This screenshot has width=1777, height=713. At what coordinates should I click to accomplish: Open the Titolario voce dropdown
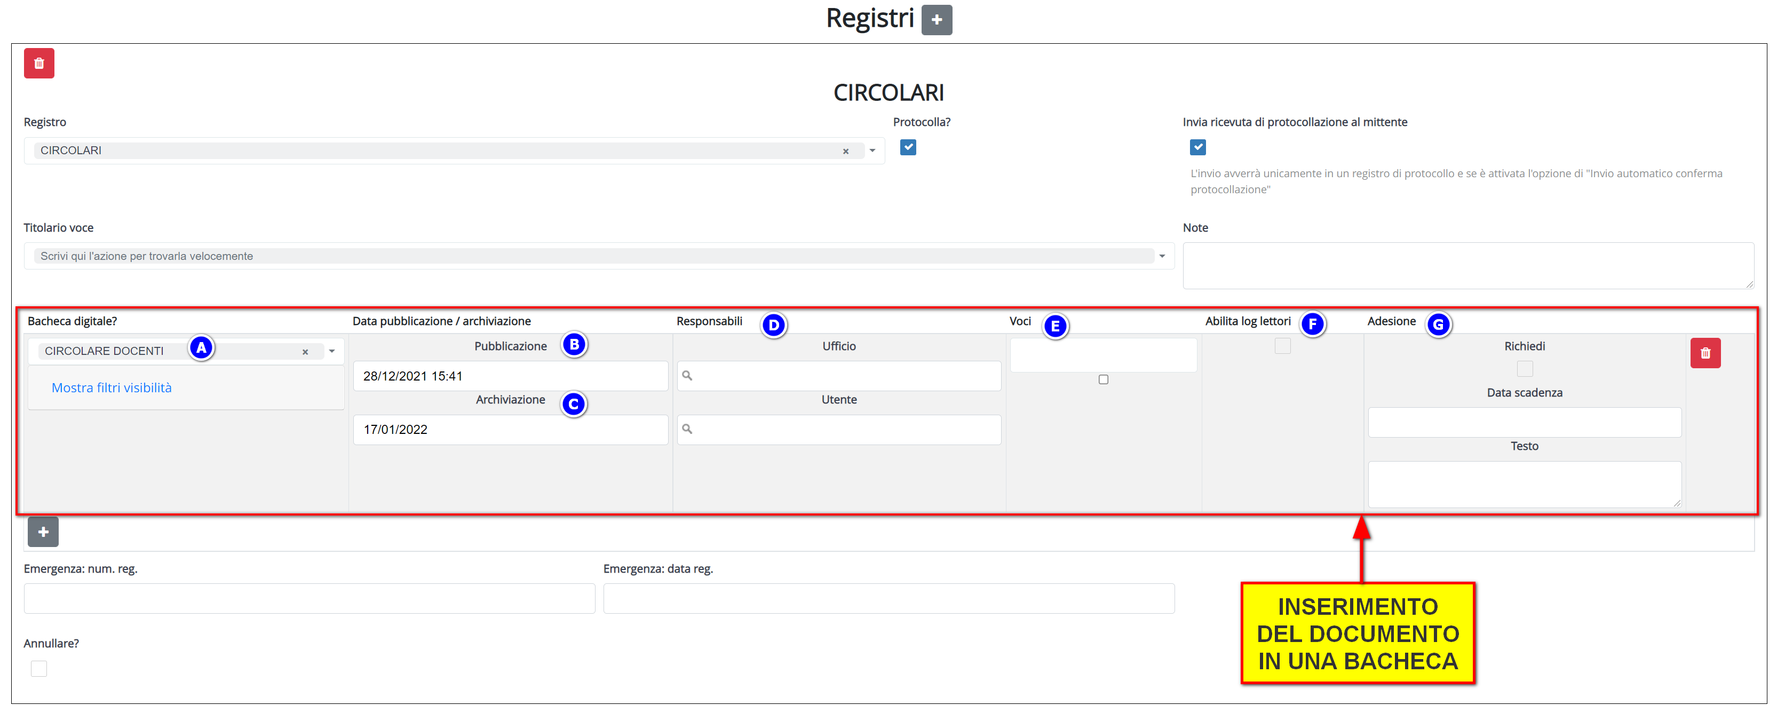click(x=1162, y=256)
